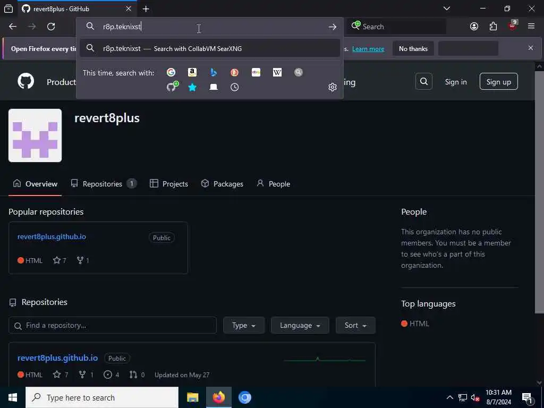
Task: Open the network icon in the tray
Action: point(463,397)
